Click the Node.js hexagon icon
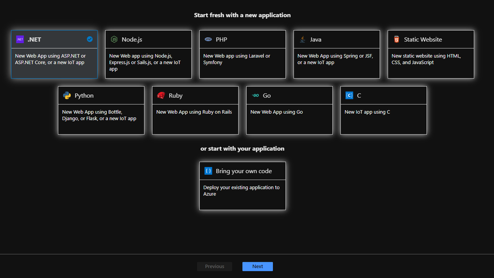Screen dimensions: 494x278 pos(114,40)
